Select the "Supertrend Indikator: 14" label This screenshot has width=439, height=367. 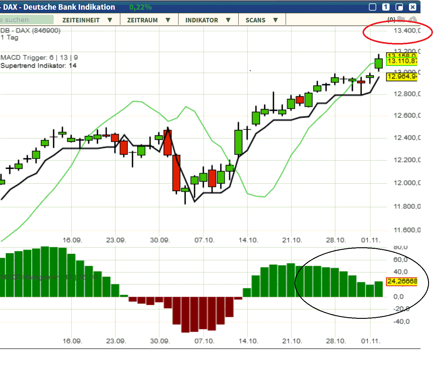tap(39, 65)
